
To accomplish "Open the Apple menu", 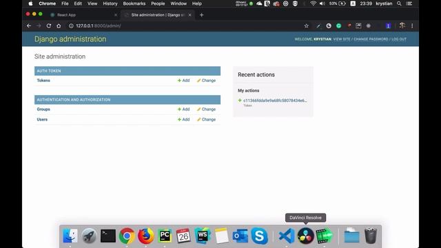I will click(x=30, y=3).
